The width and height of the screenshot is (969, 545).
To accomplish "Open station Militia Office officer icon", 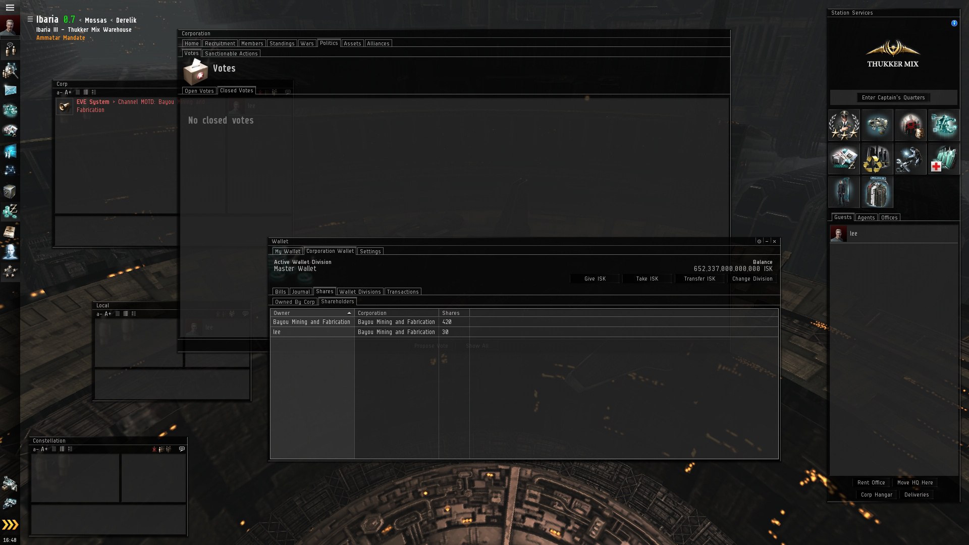I will coord(844,125).
